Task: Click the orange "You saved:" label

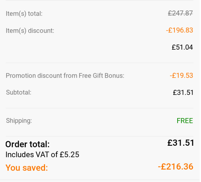Action: click(27, 168)
